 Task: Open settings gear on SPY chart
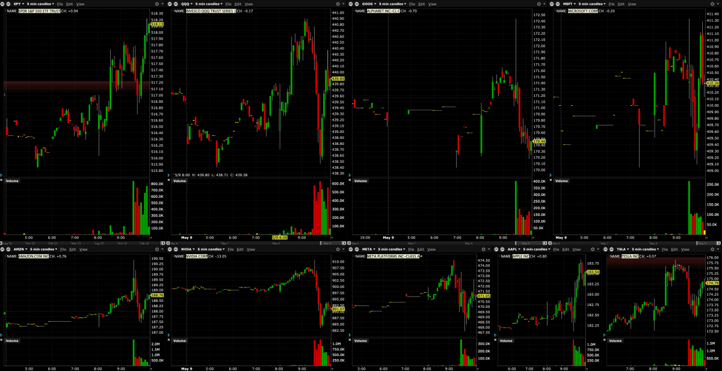pyautogui.click(x=157, y=4)
